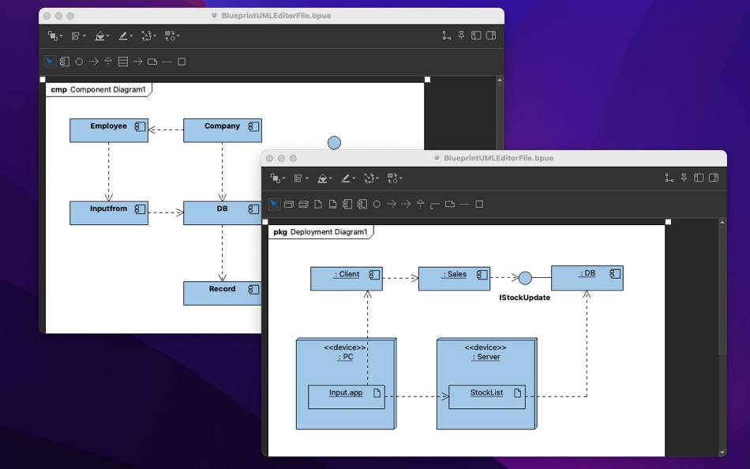Choose the unshaded Node box tool in Deployment window

click(x=288, y=204)
